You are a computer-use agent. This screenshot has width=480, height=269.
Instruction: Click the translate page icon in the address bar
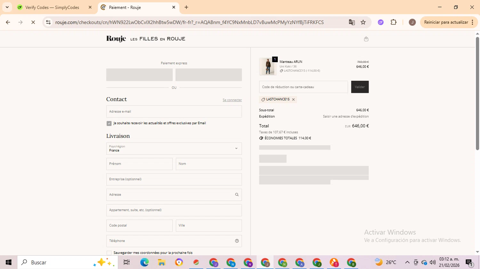tap(352, 22)
